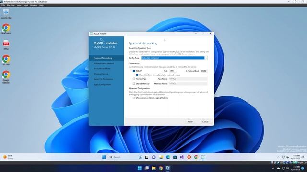
Task: Open the host Windows Start button
Action: (x=140, y=168)
